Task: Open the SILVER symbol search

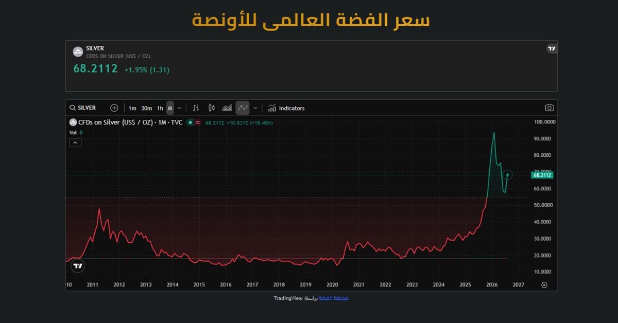Action: point(83,108)
